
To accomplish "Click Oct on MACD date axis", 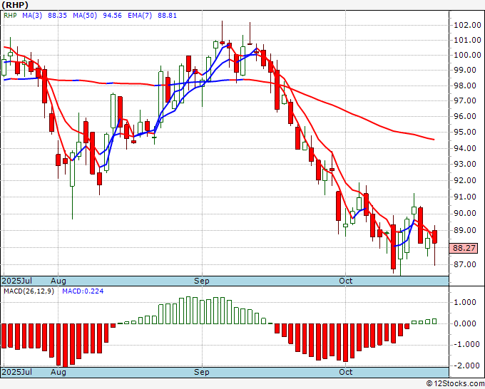I will tap(345, 373).
